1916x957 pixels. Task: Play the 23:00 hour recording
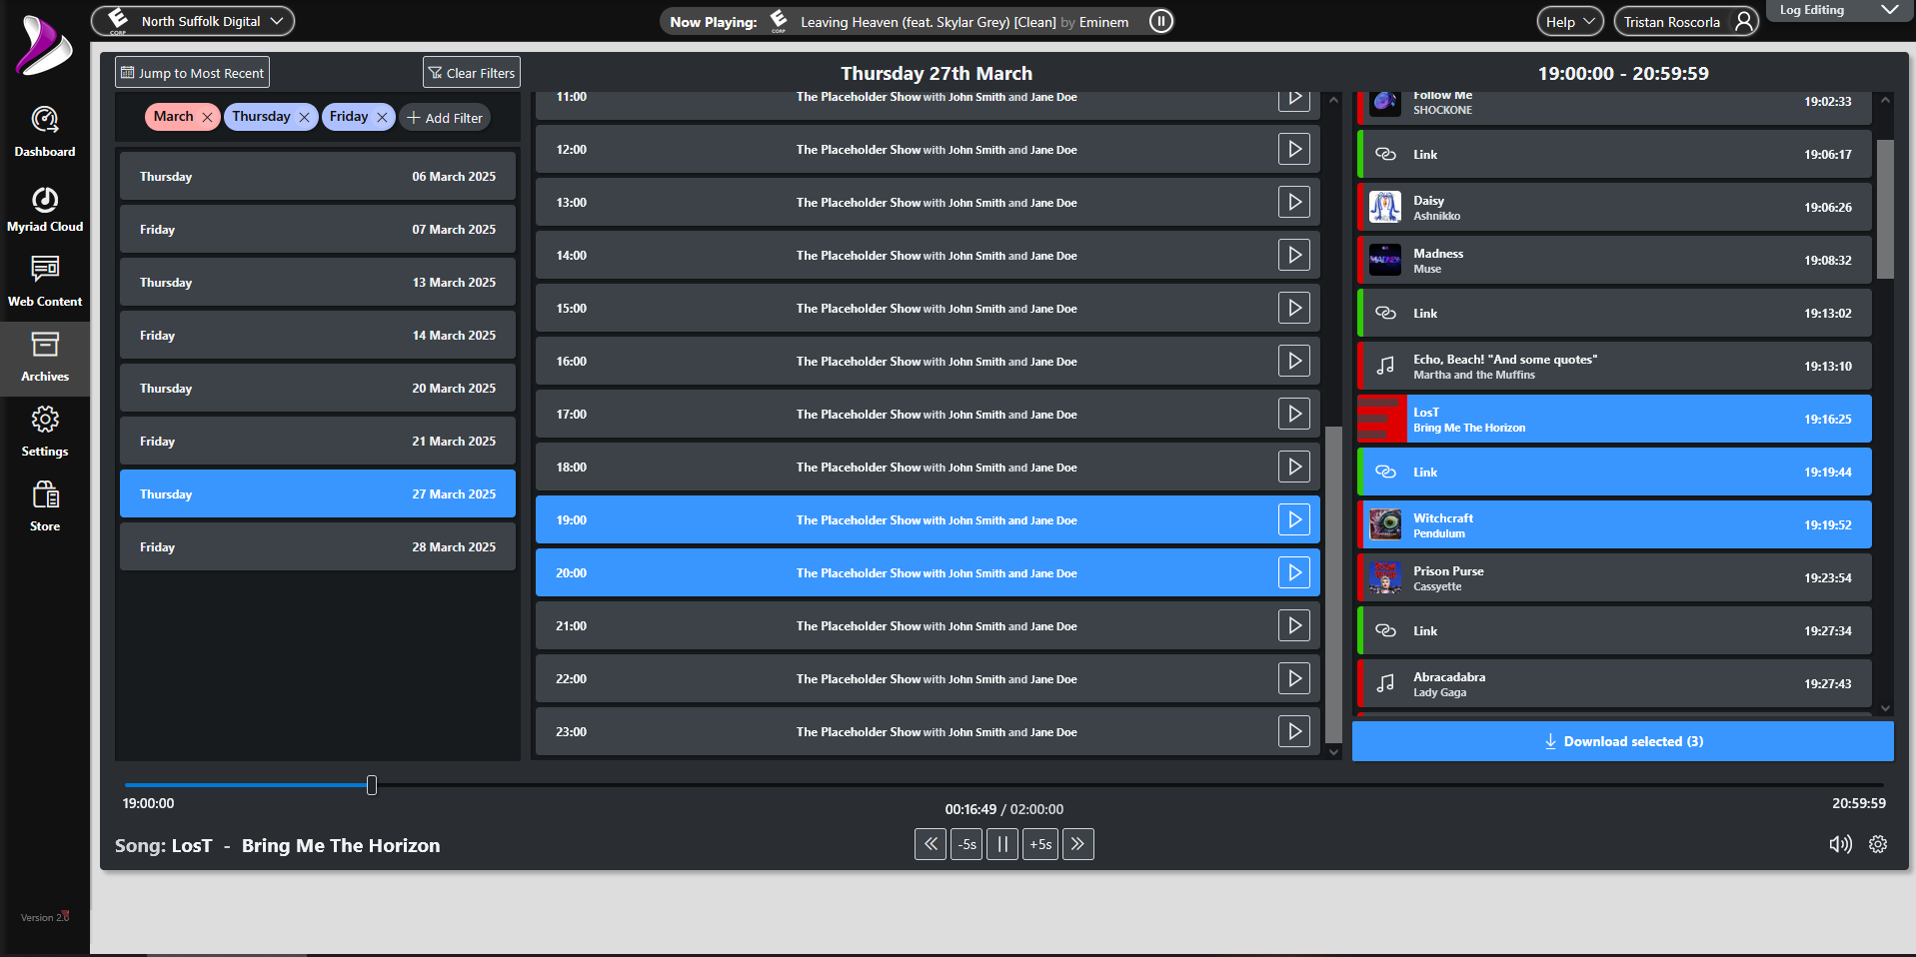coord(1294,731)
